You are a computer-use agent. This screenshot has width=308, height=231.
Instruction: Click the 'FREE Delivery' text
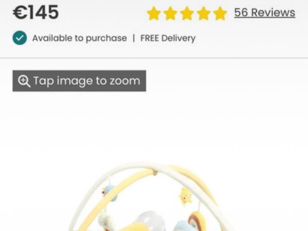[168, 38]
